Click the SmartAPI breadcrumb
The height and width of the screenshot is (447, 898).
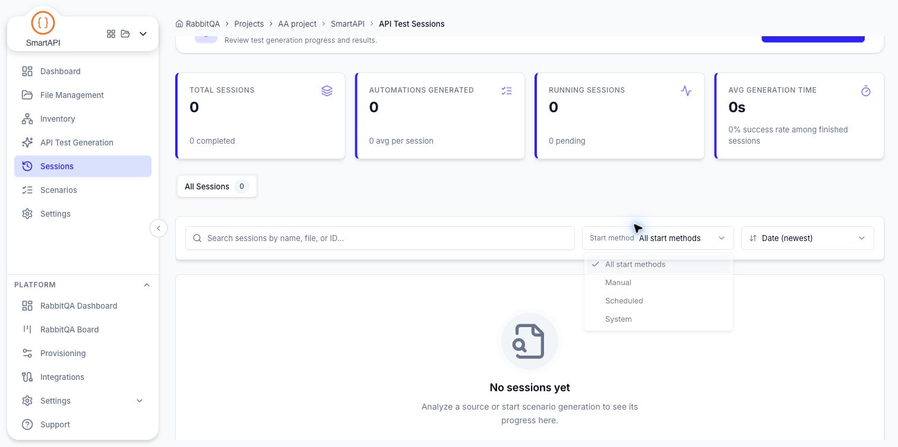click(348, 24)
